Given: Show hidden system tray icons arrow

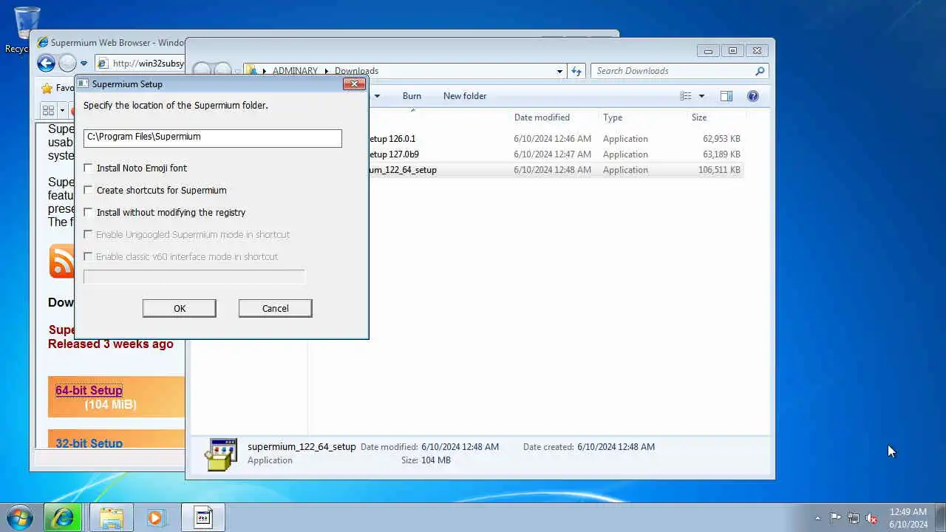Looking at the screenshot, I should coord(817,518).
